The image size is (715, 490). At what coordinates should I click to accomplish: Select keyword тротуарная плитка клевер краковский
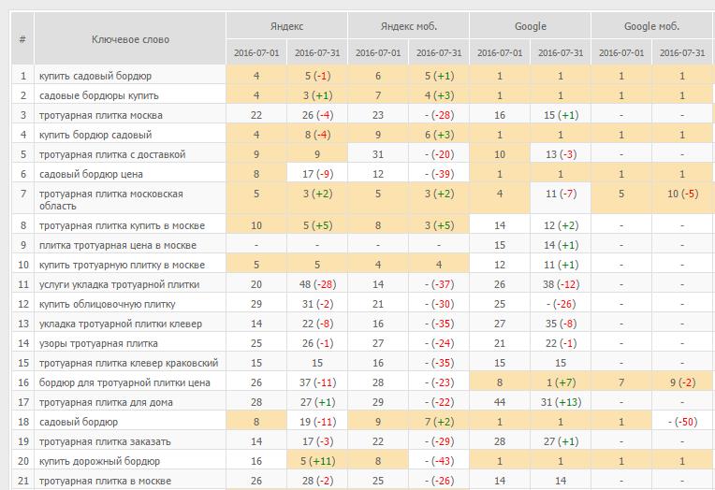click(x=128, y=363)
